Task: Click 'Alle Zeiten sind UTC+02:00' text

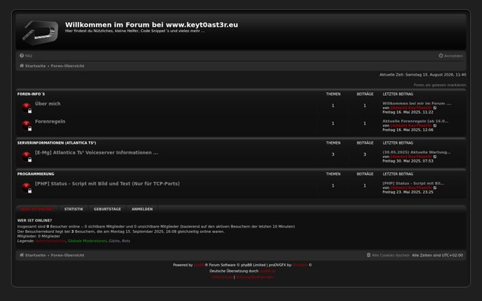Action: coord(437,256)
